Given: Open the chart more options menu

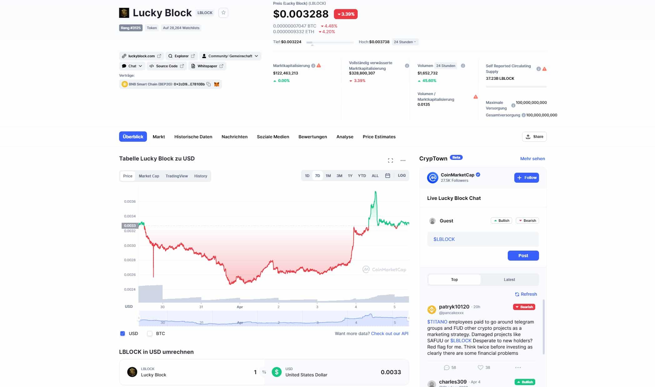Looking at the screenshot, I should coord(403,160).
